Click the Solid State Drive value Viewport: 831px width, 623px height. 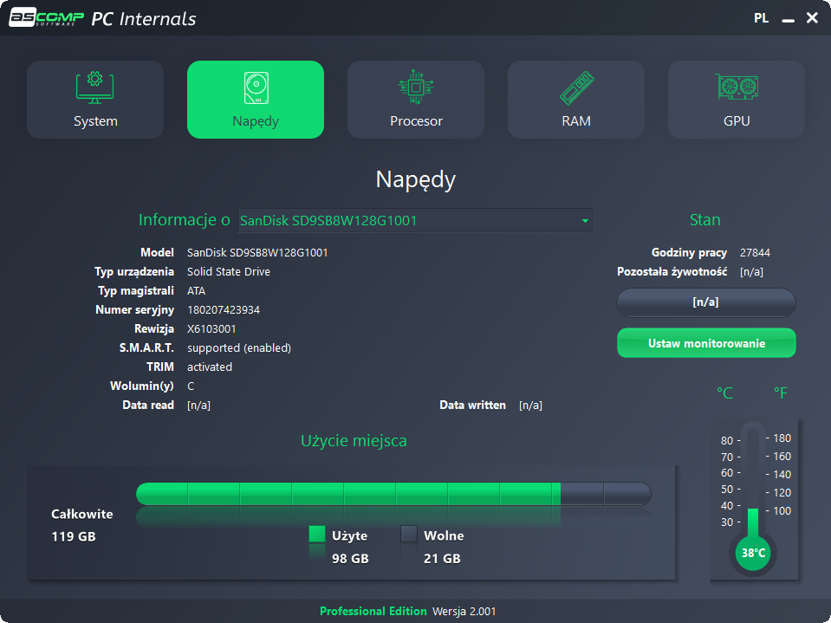click(x=229, y=272)
